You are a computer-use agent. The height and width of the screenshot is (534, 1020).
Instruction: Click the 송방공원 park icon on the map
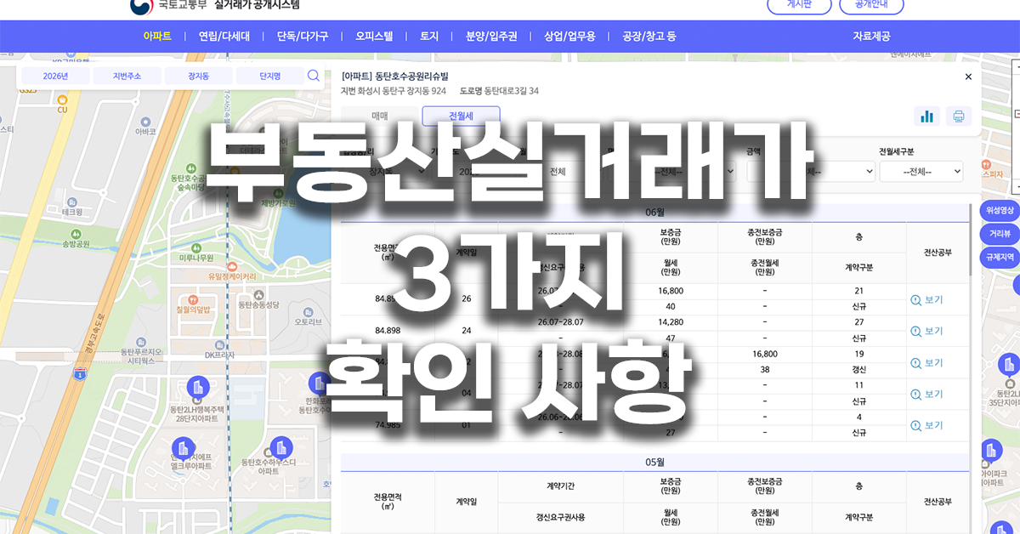point(75,233)
